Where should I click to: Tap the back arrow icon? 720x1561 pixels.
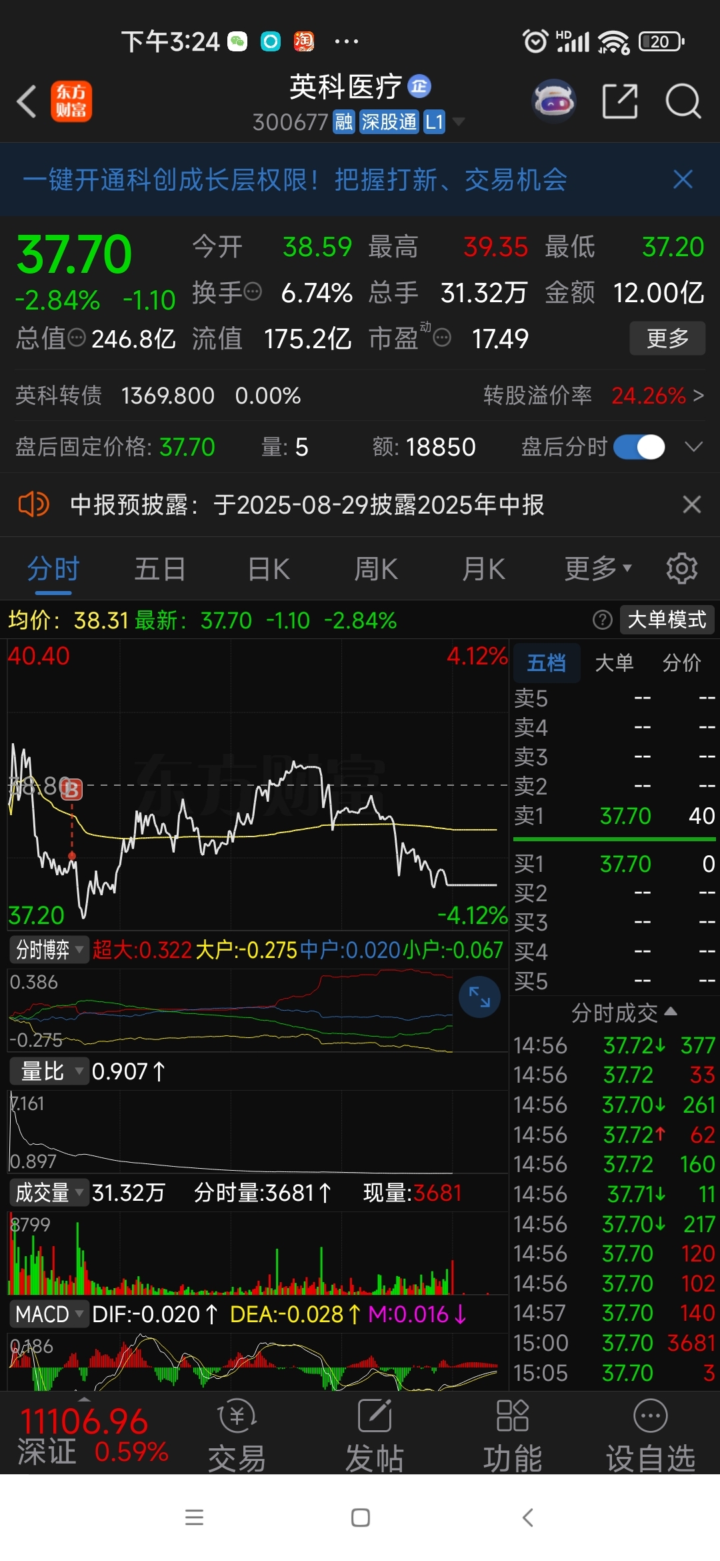[27, 101]
